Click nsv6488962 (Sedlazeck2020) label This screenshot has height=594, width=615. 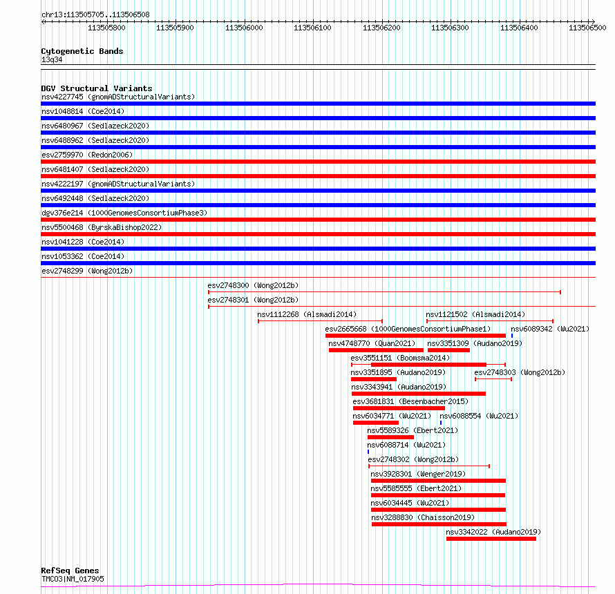click(95, 140)
